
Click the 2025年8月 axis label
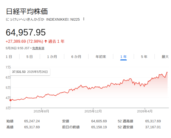point(41,111)
